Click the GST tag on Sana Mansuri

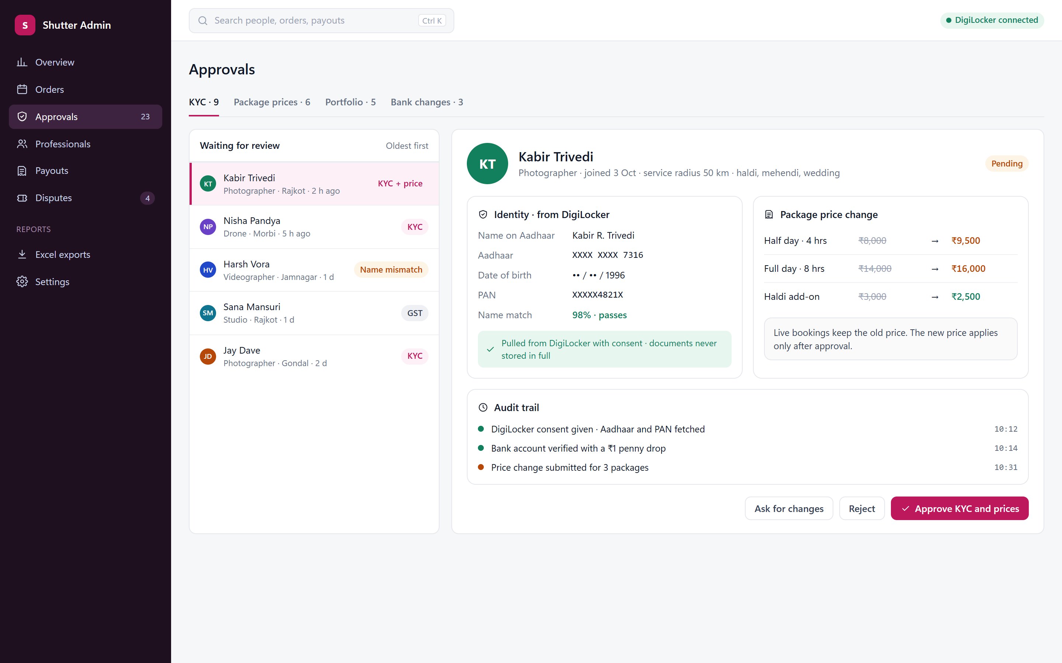coord(415,313)
